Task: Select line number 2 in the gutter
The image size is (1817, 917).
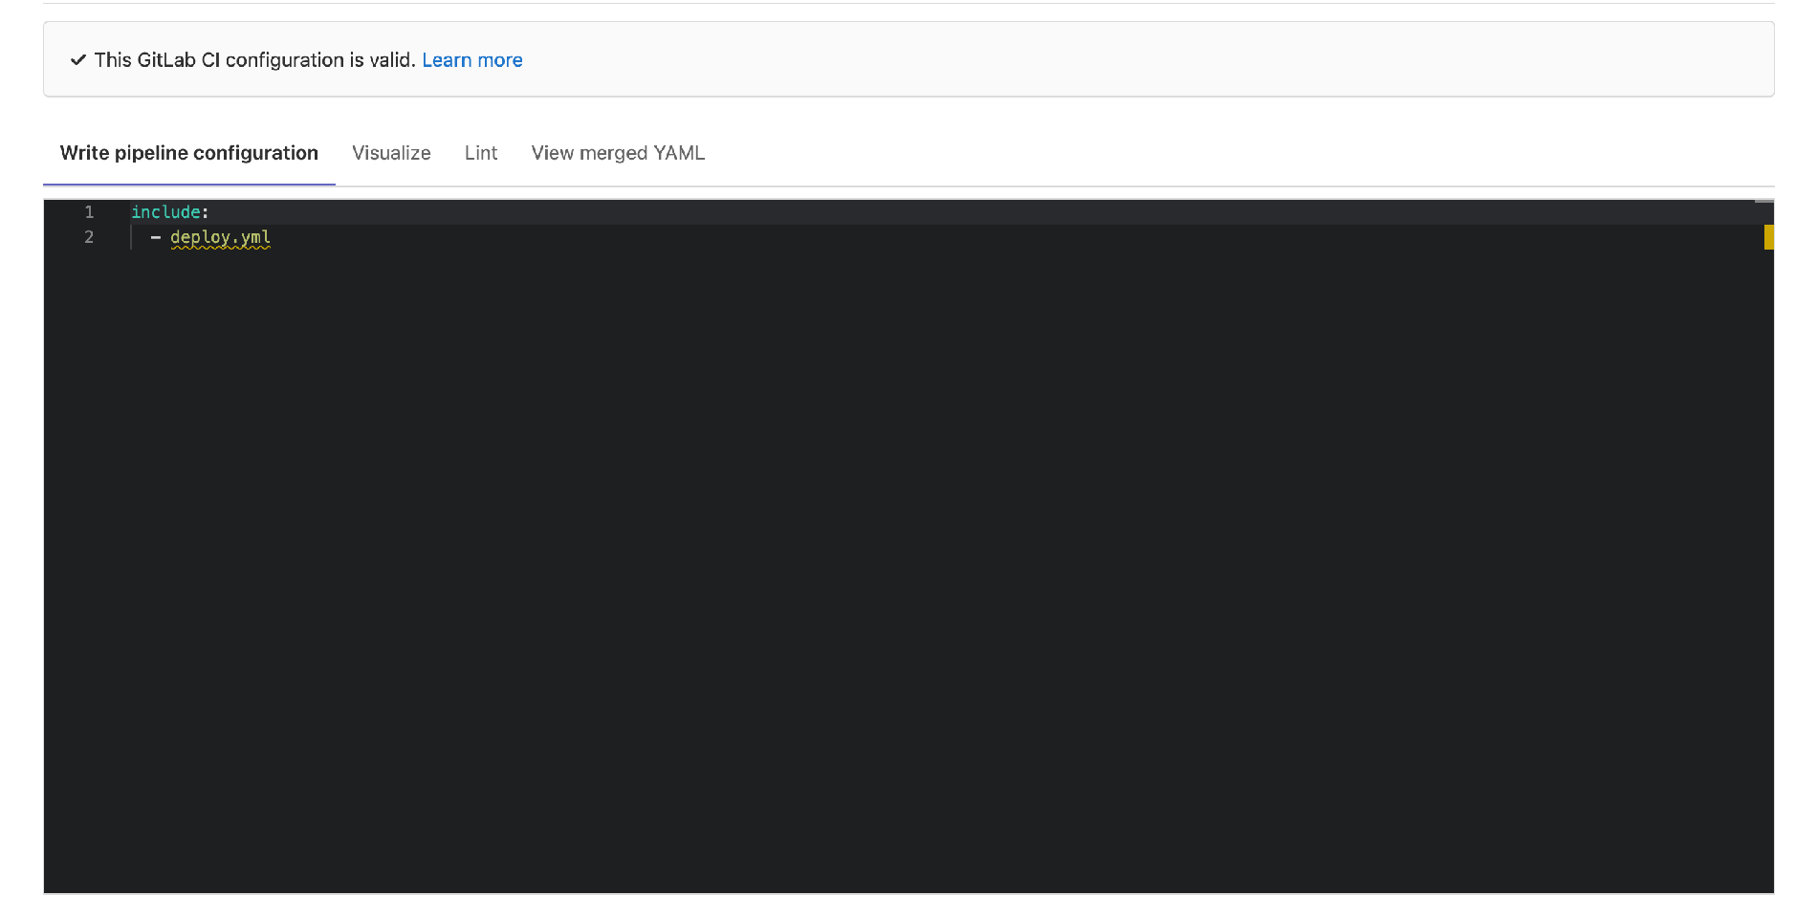Action: (89, 237)
